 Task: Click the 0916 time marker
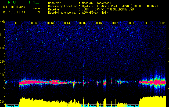(x=99, y=23)
